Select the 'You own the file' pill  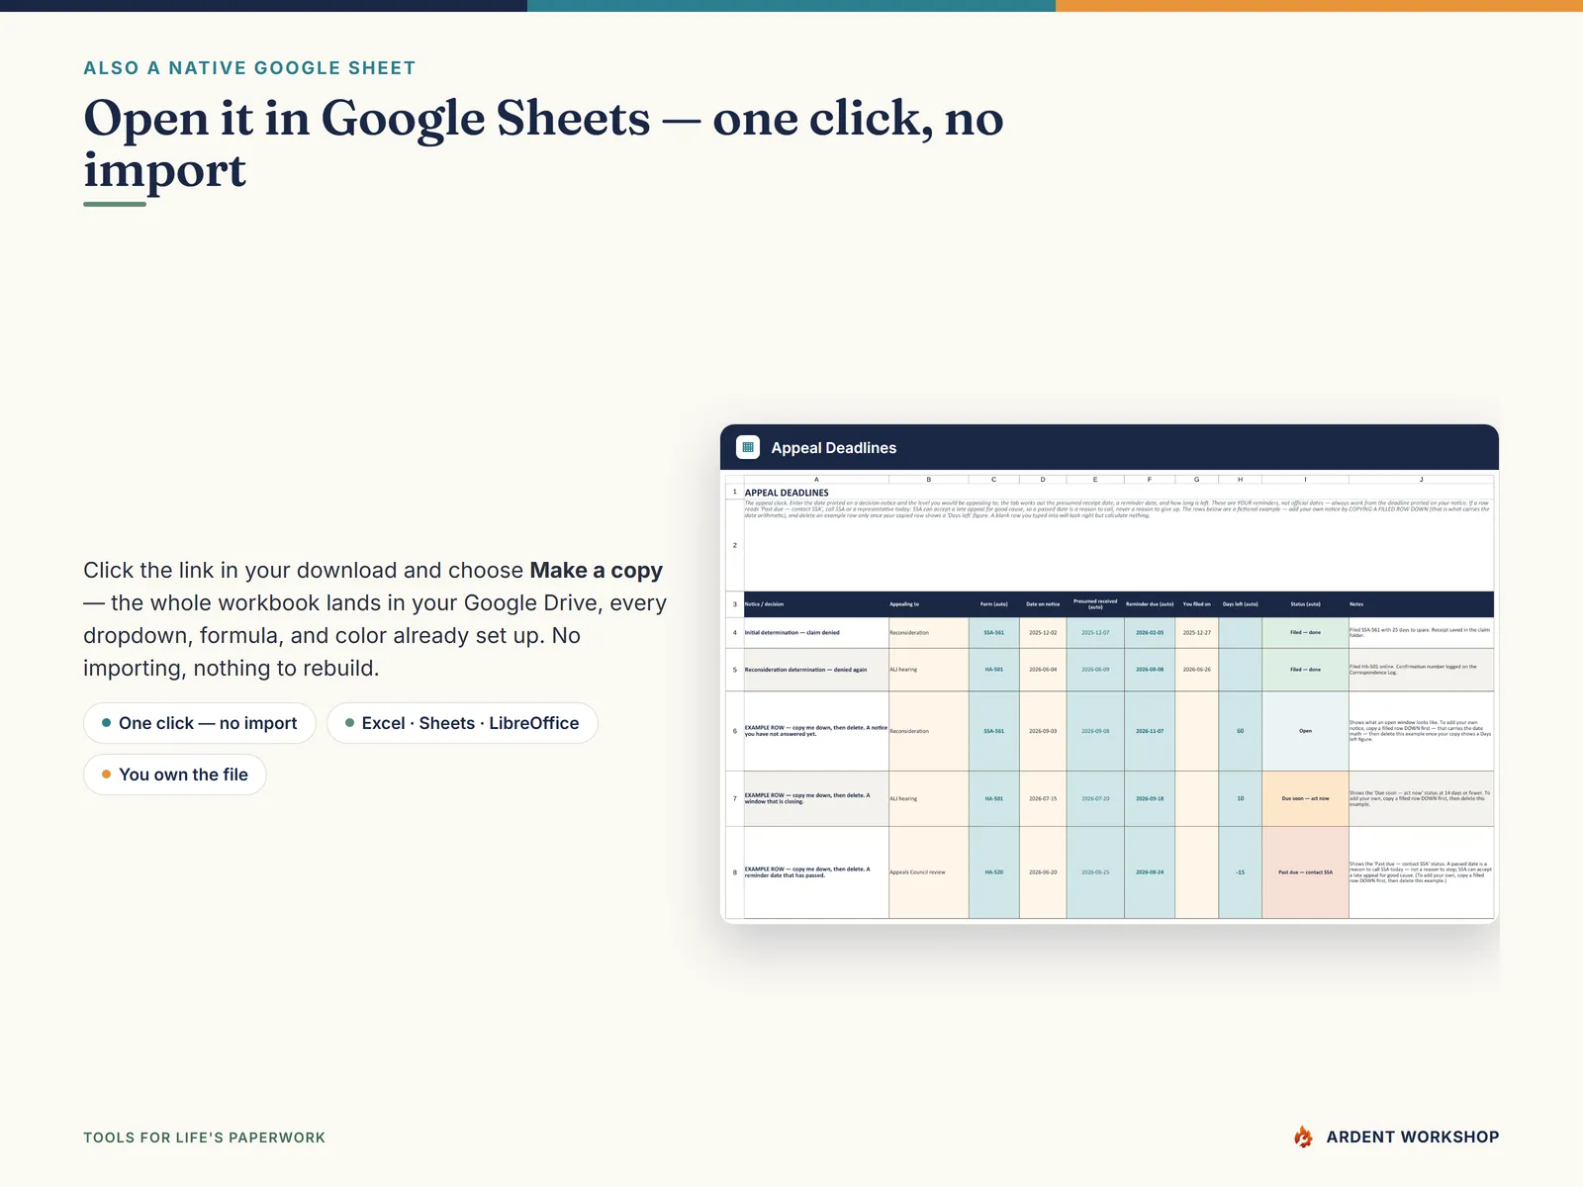pyautogui.click(x=175, y=775)
